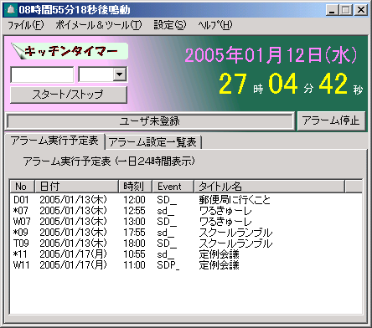
Task: Click the アラーム実行予定表 (一日24時間表示) heading
Action: click(x=109, y=161)
